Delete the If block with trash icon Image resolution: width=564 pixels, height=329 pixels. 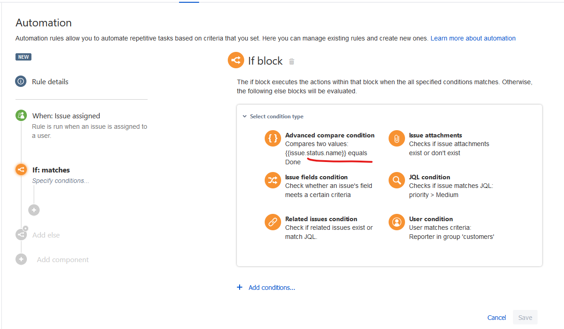292,61
